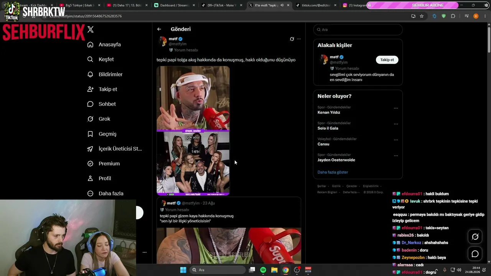Open the Premium verified badge icon

pos(90,164)
